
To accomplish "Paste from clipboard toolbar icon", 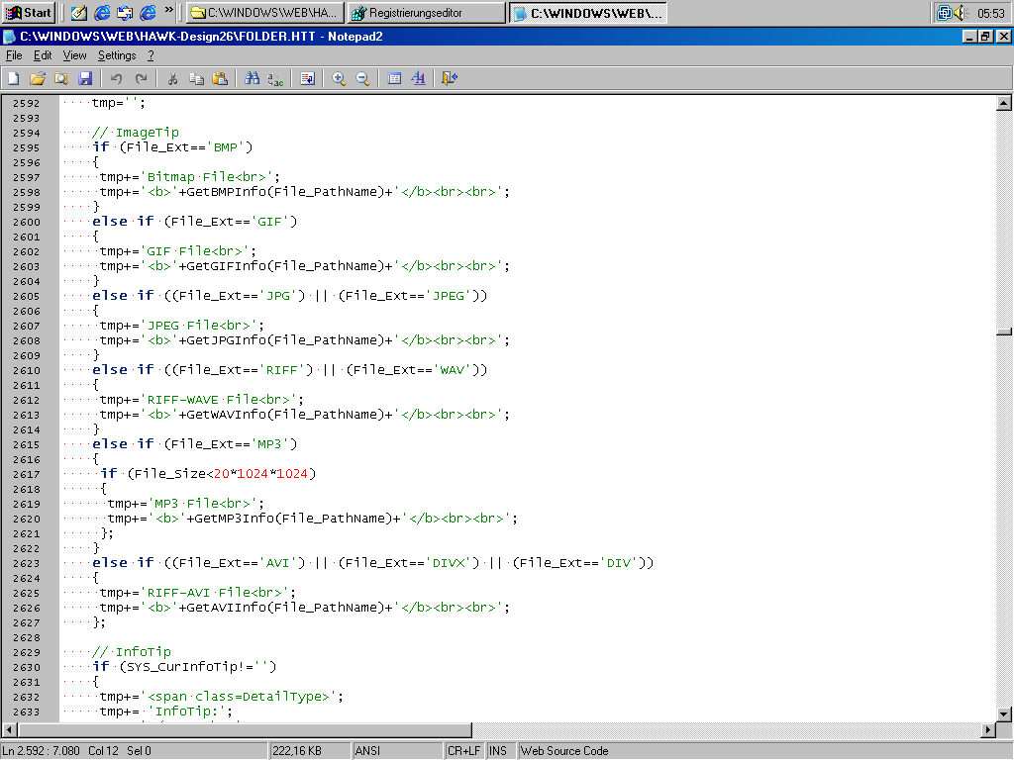I will point(220,78).
